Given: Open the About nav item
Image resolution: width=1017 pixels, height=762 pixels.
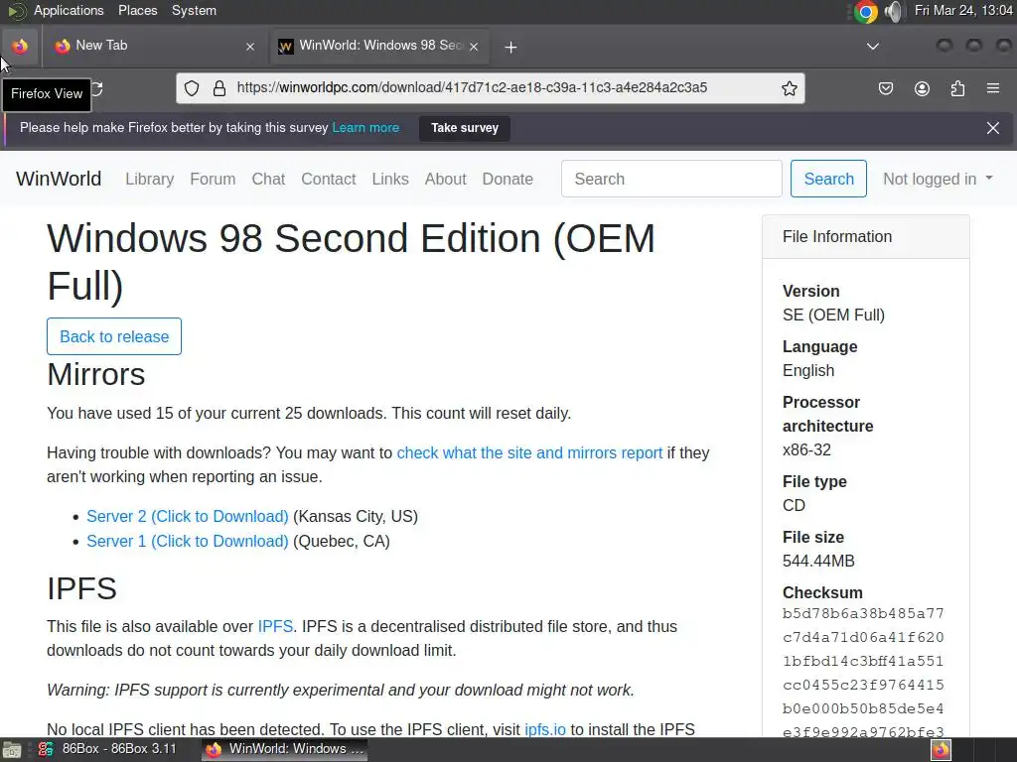Looking at the screenshot, I should click(x=446, y=179).
